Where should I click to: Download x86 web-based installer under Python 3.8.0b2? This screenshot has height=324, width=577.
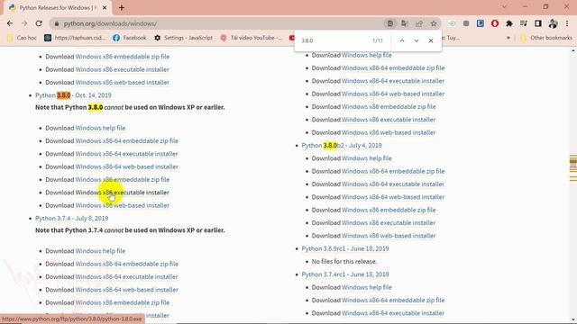point(389,236)
